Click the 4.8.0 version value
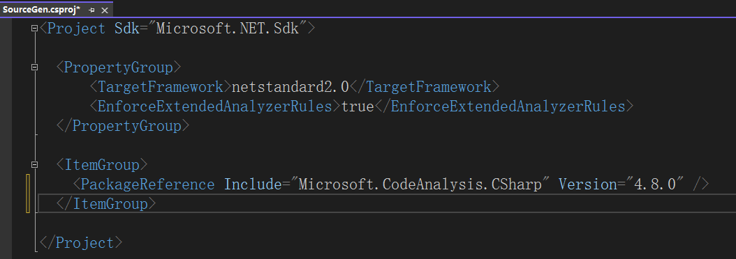The height and width of the screenshot is (259, 736). click(x=655, y=184)
